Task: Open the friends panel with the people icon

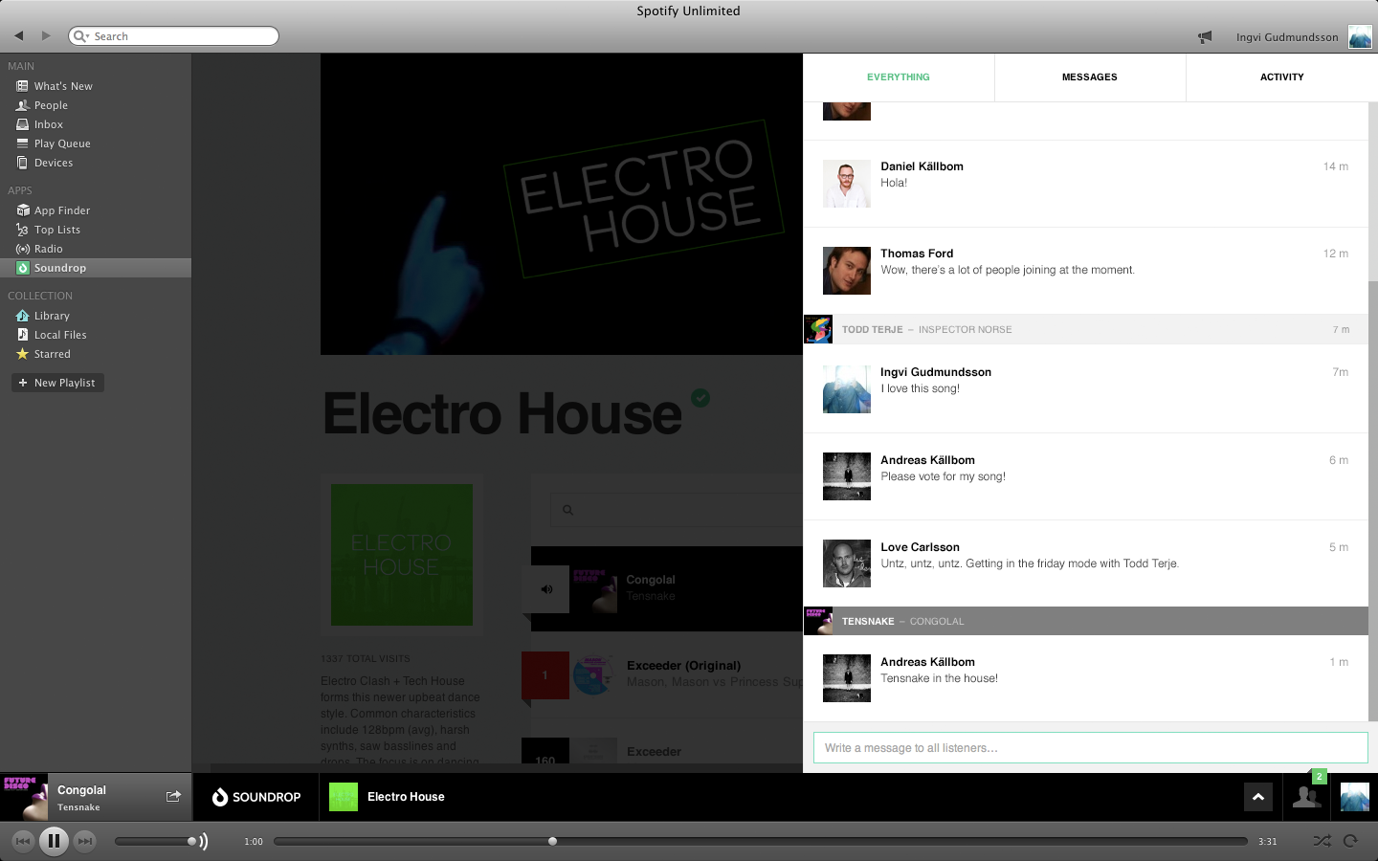Action: 1306,796
